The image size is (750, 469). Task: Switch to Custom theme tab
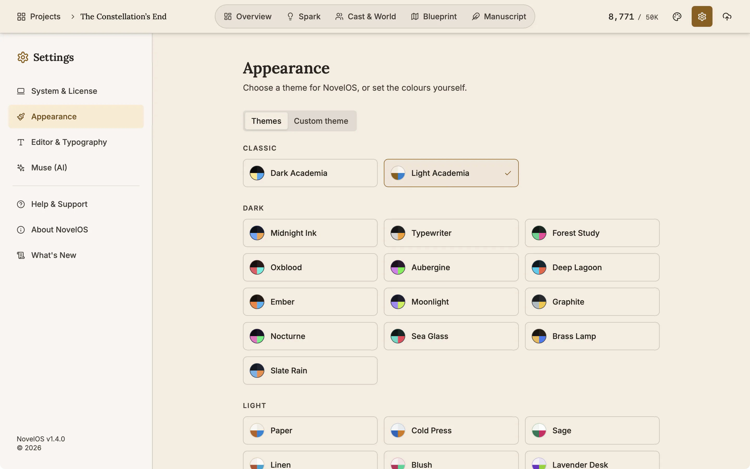tap(321, 121)
